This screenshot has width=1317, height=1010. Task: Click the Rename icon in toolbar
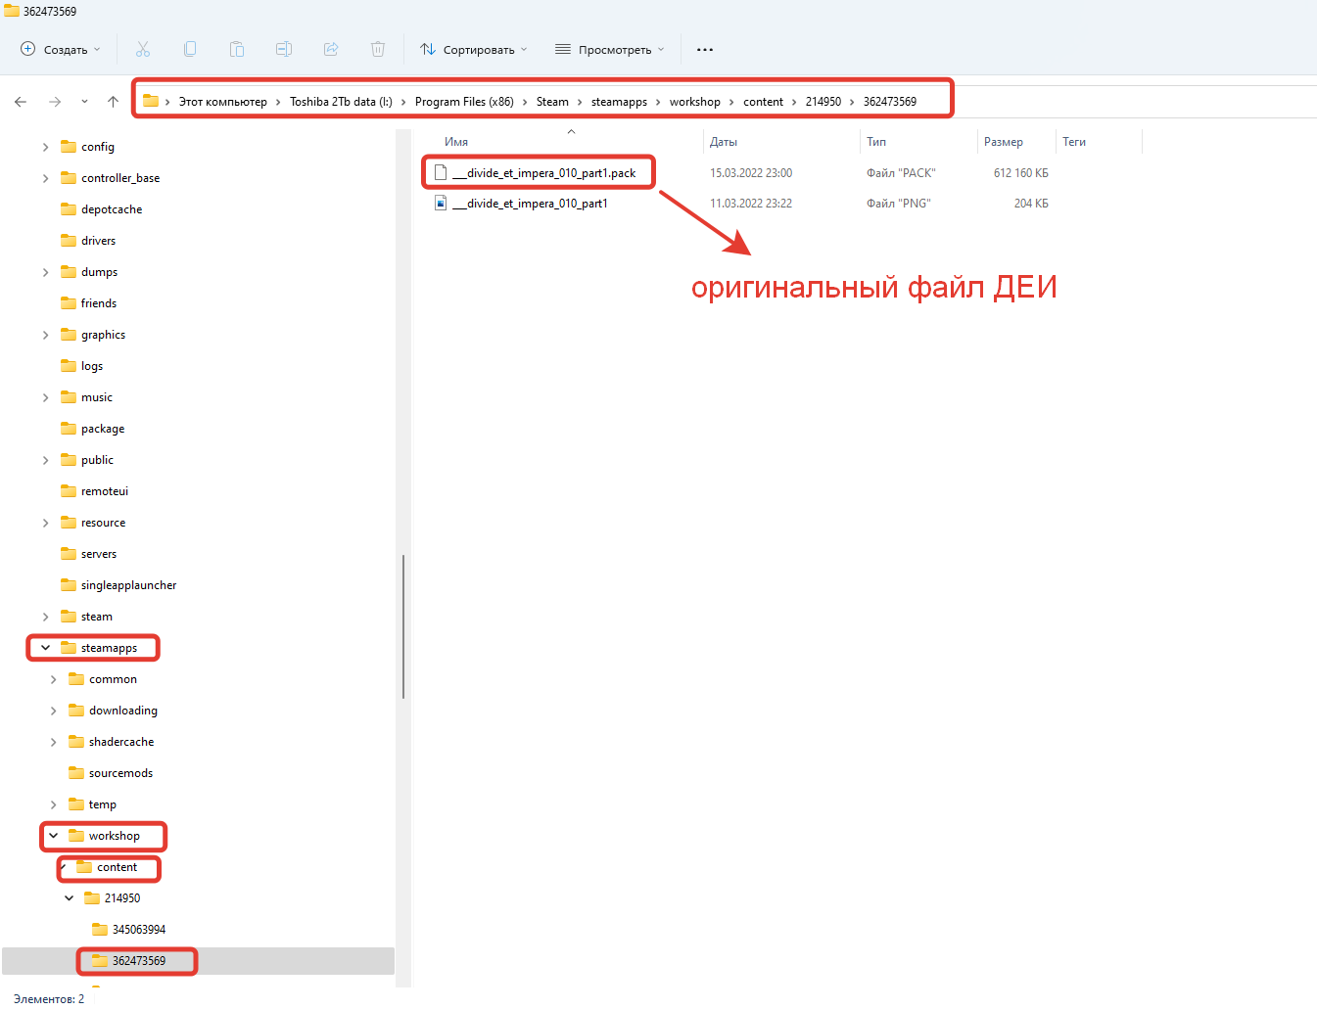tap(284, 49)
